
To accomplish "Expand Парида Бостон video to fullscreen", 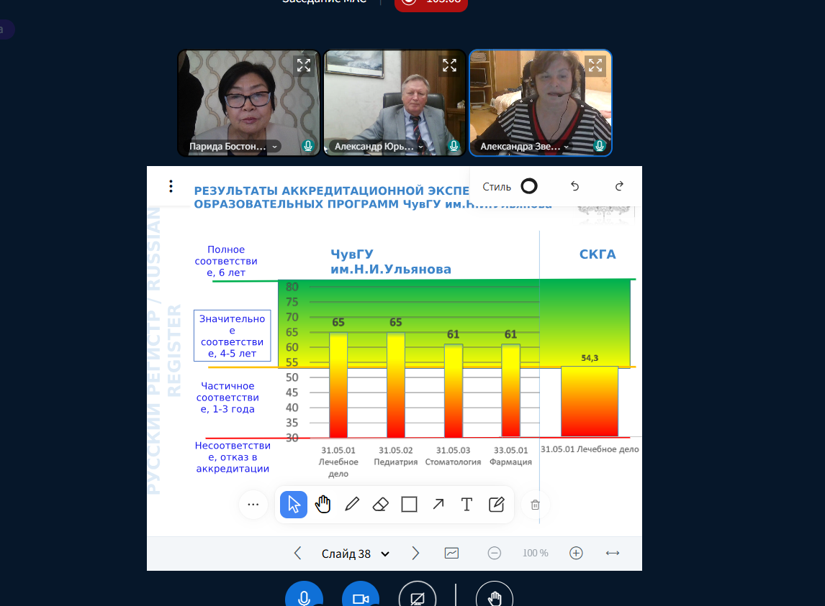I will [x=304, y=65].
